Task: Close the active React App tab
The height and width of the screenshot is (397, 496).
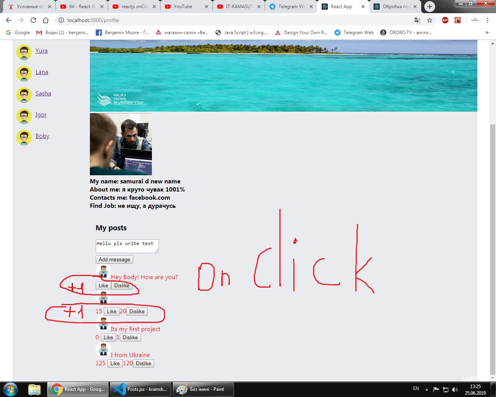Action: click(363, 7)
